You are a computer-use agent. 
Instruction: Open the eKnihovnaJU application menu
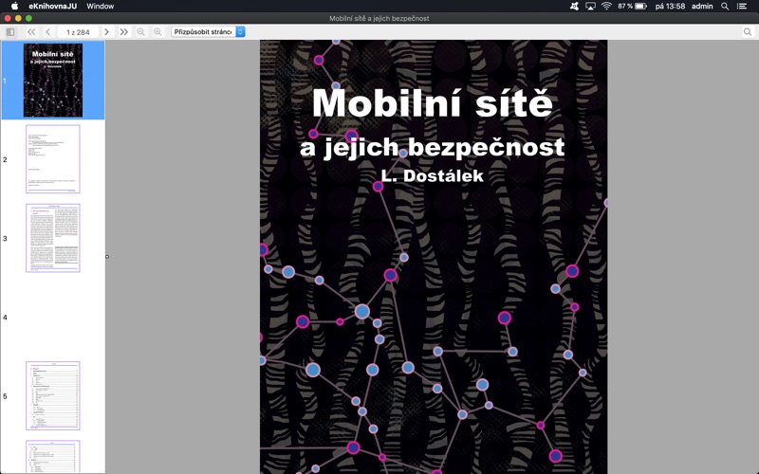53,7
